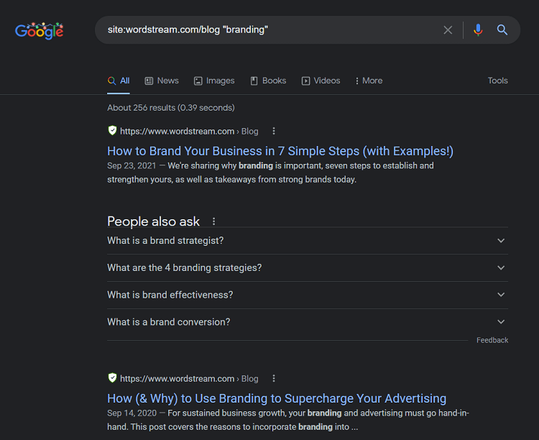Switch to the Images tab
Viewport: 539px width, 440px height.
click(214, 81)
